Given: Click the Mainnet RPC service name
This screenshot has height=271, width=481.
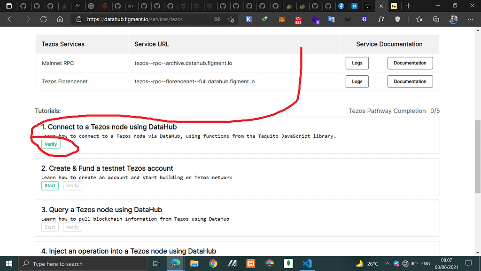Looking at the screenshot, I should click(x=58, y=63).
